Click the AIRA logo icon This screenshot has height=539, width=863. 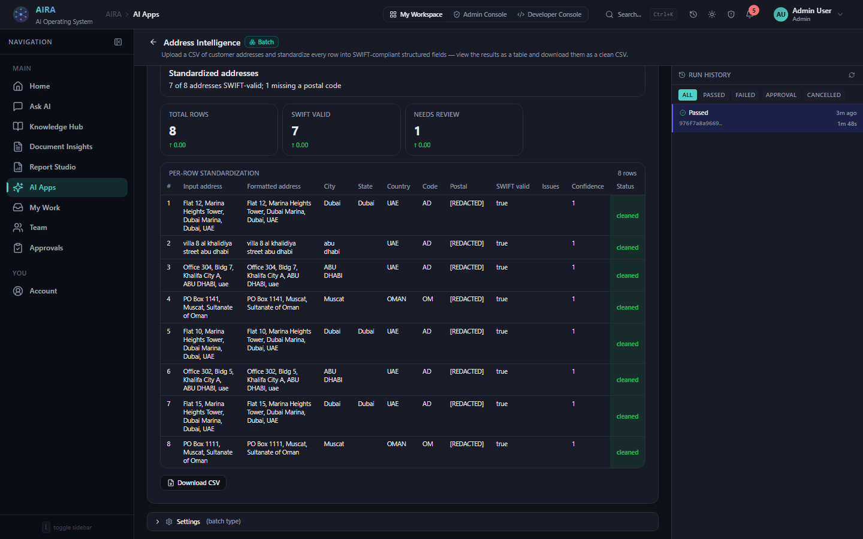[21, 14]
